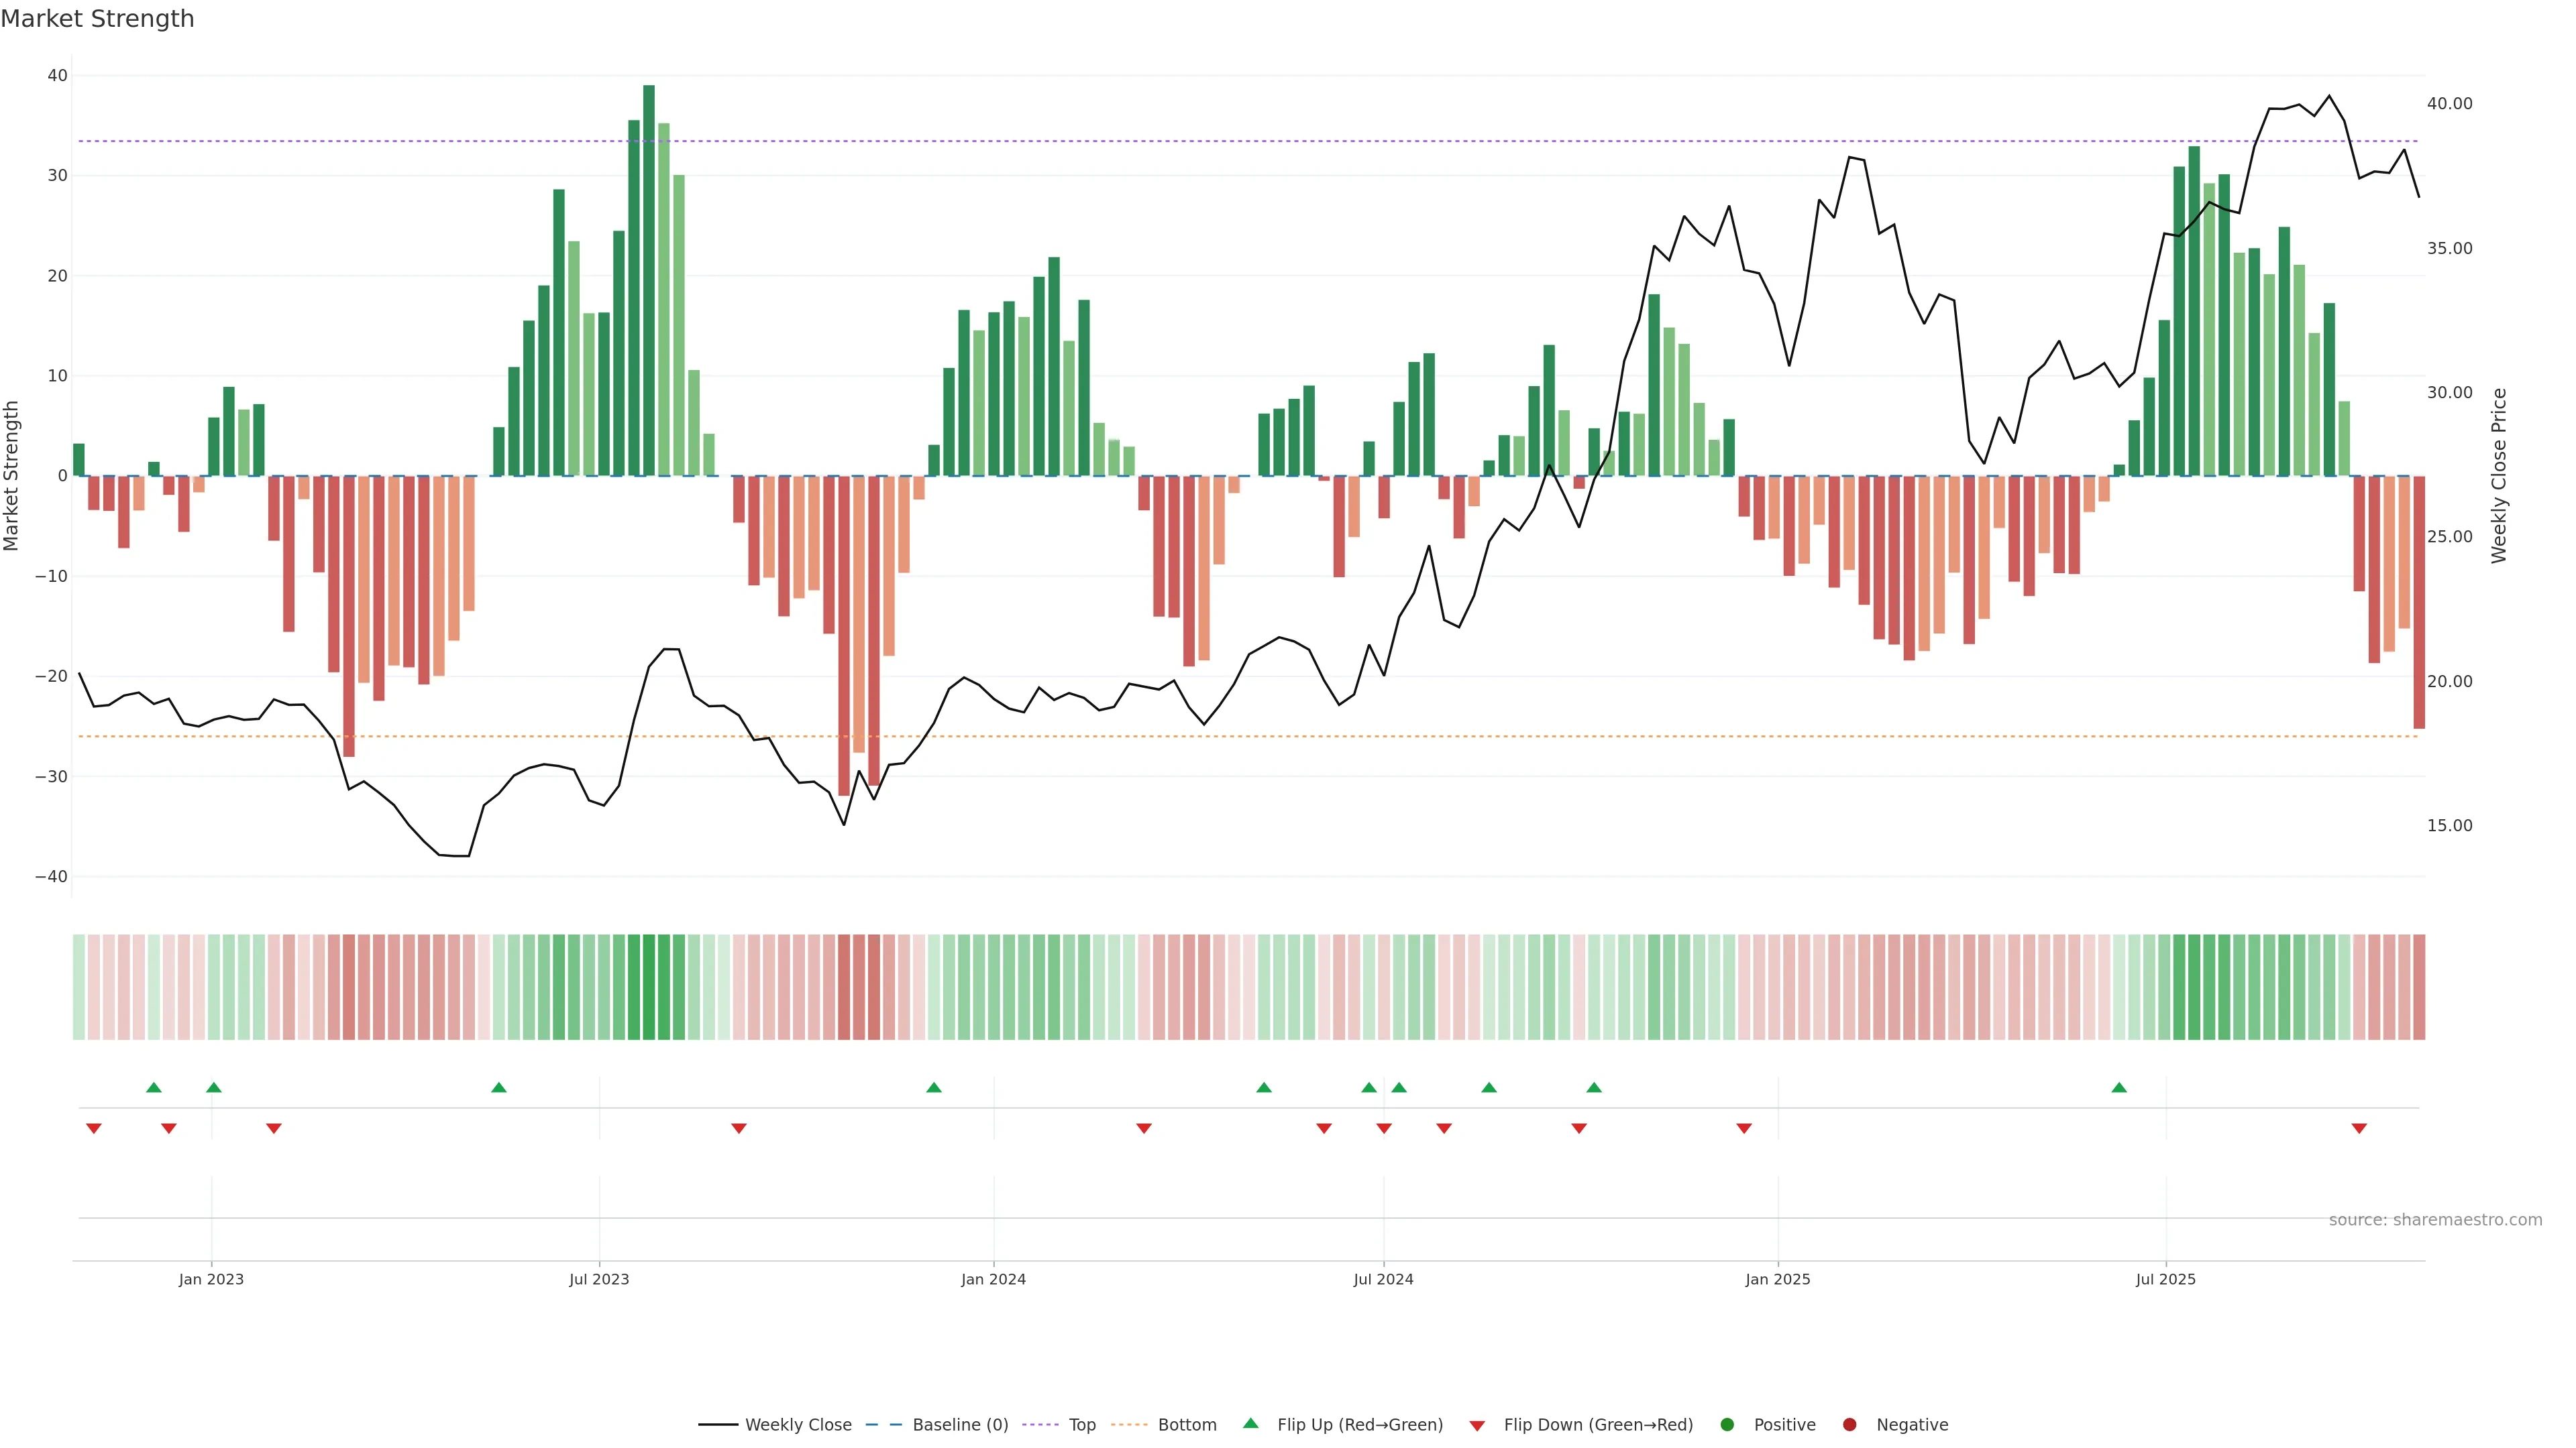Image resolution: width=2576 pixels, height=1448 pixels.
Task: Click the red Flip Down legend triangle
Action: coord(1477,1426)
